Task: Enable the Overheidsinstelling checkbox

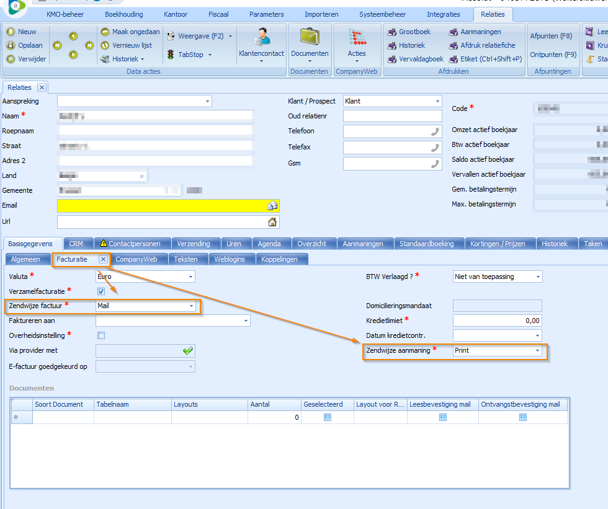Action: 101,335
